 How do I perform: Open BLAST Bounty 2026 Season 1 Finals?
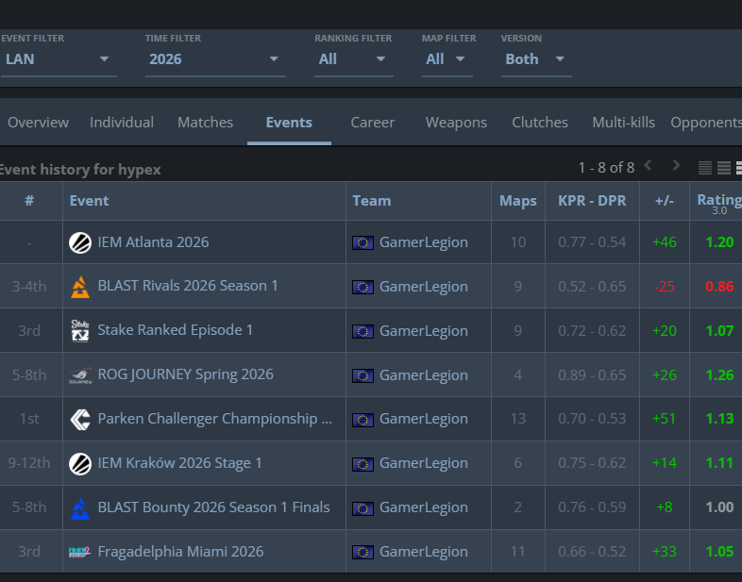point(213,507)
